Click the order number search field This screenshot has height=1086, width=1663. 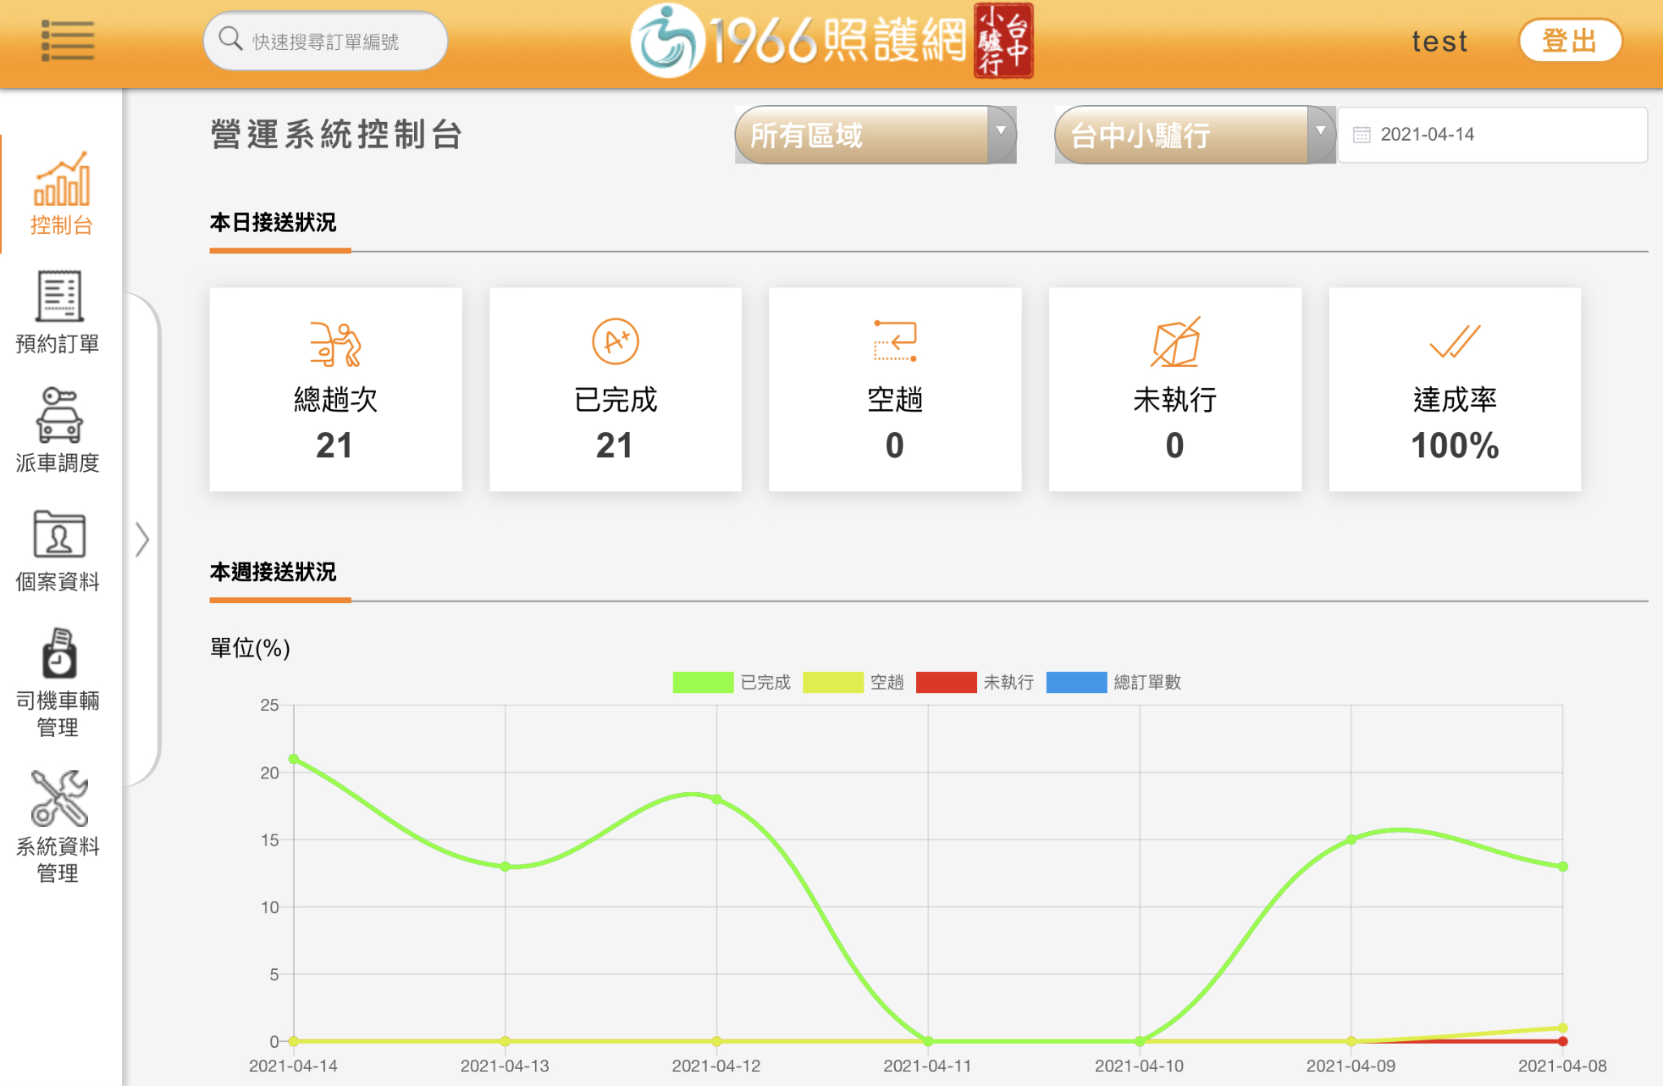point(326,42)
